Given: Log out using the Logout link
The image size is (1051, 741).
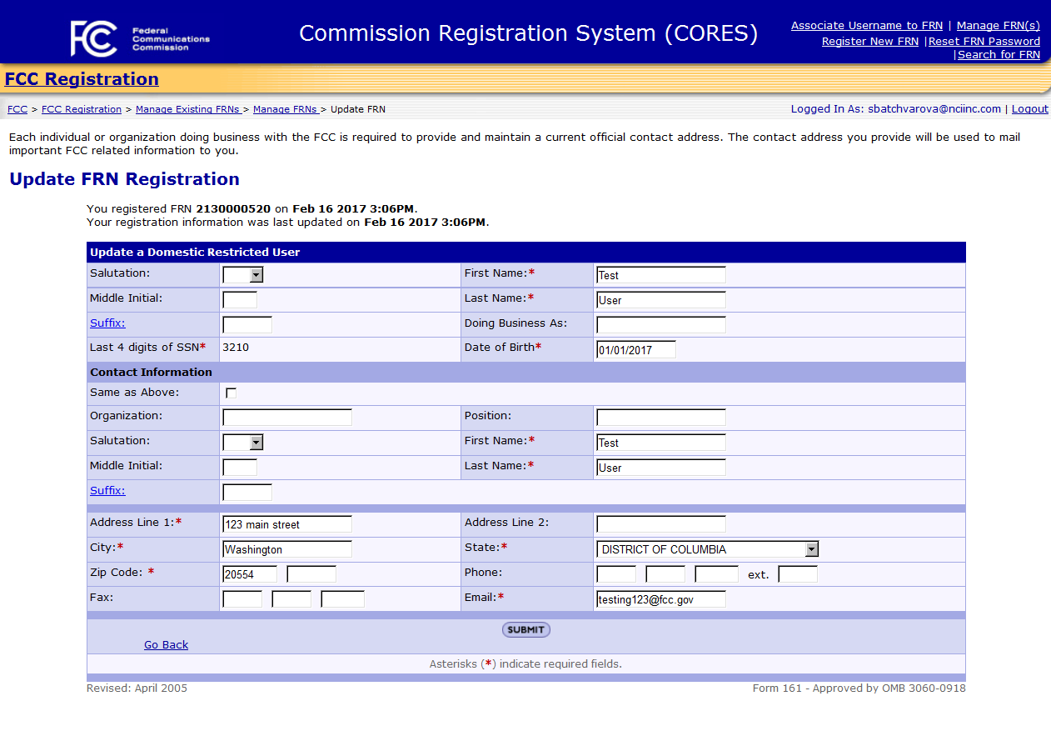Looking at the screenshot, I should (1029, 109).
